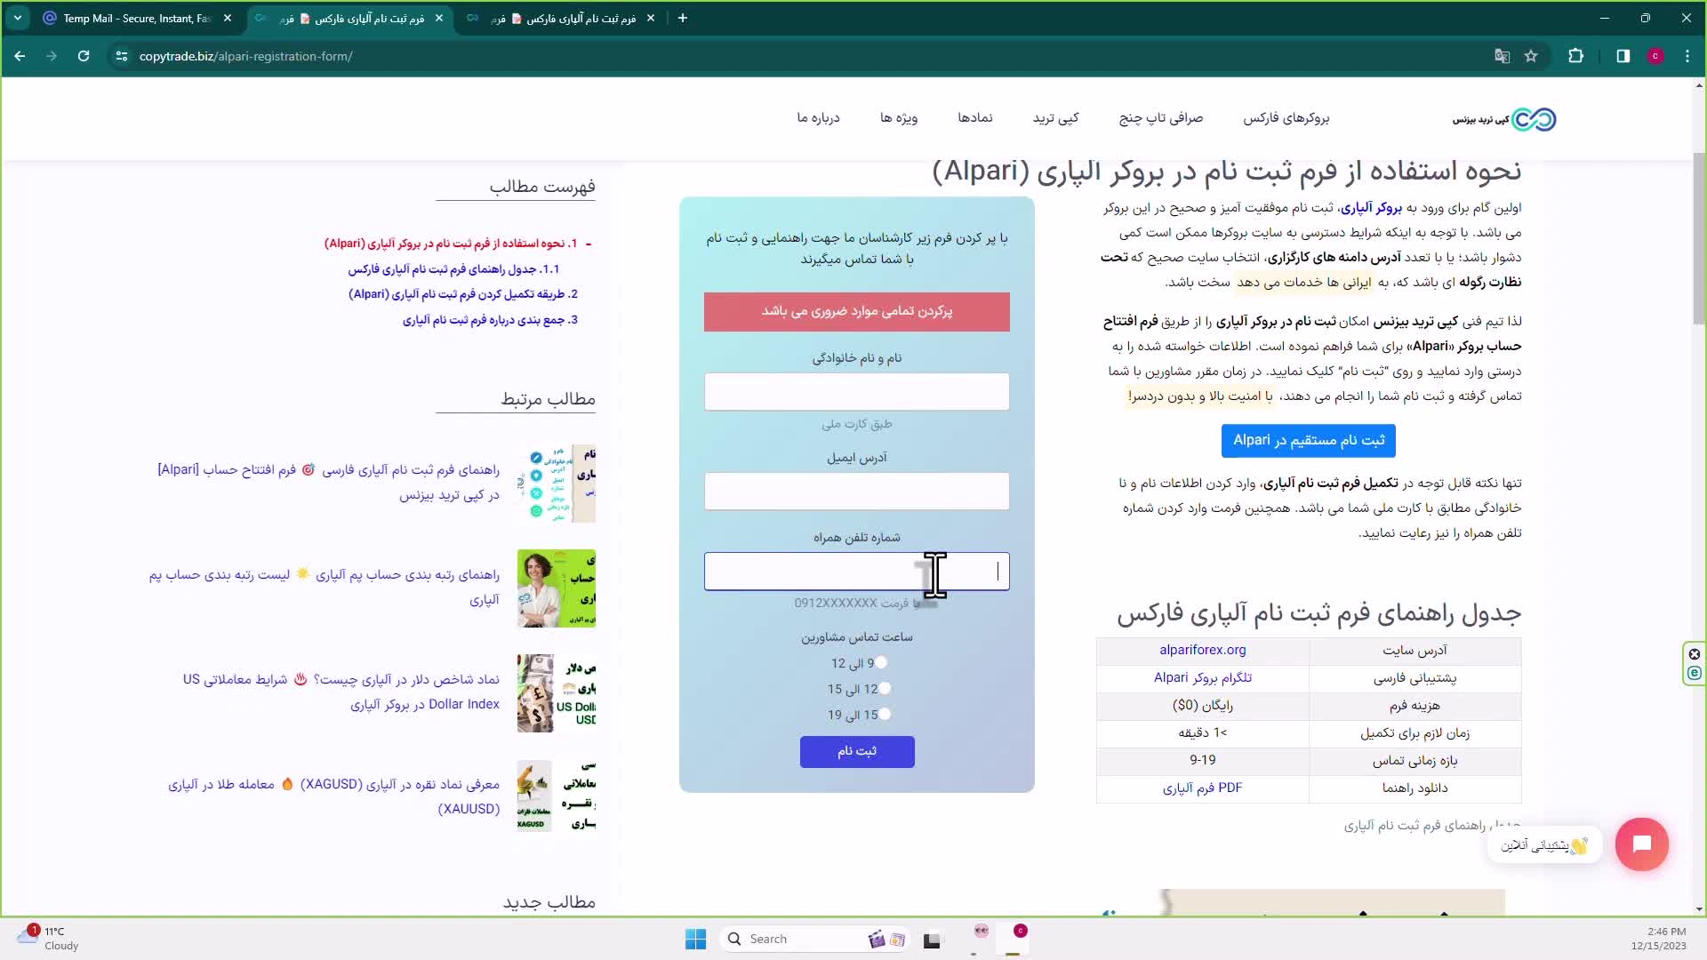Open the Windows Start button

pos(695,939)
